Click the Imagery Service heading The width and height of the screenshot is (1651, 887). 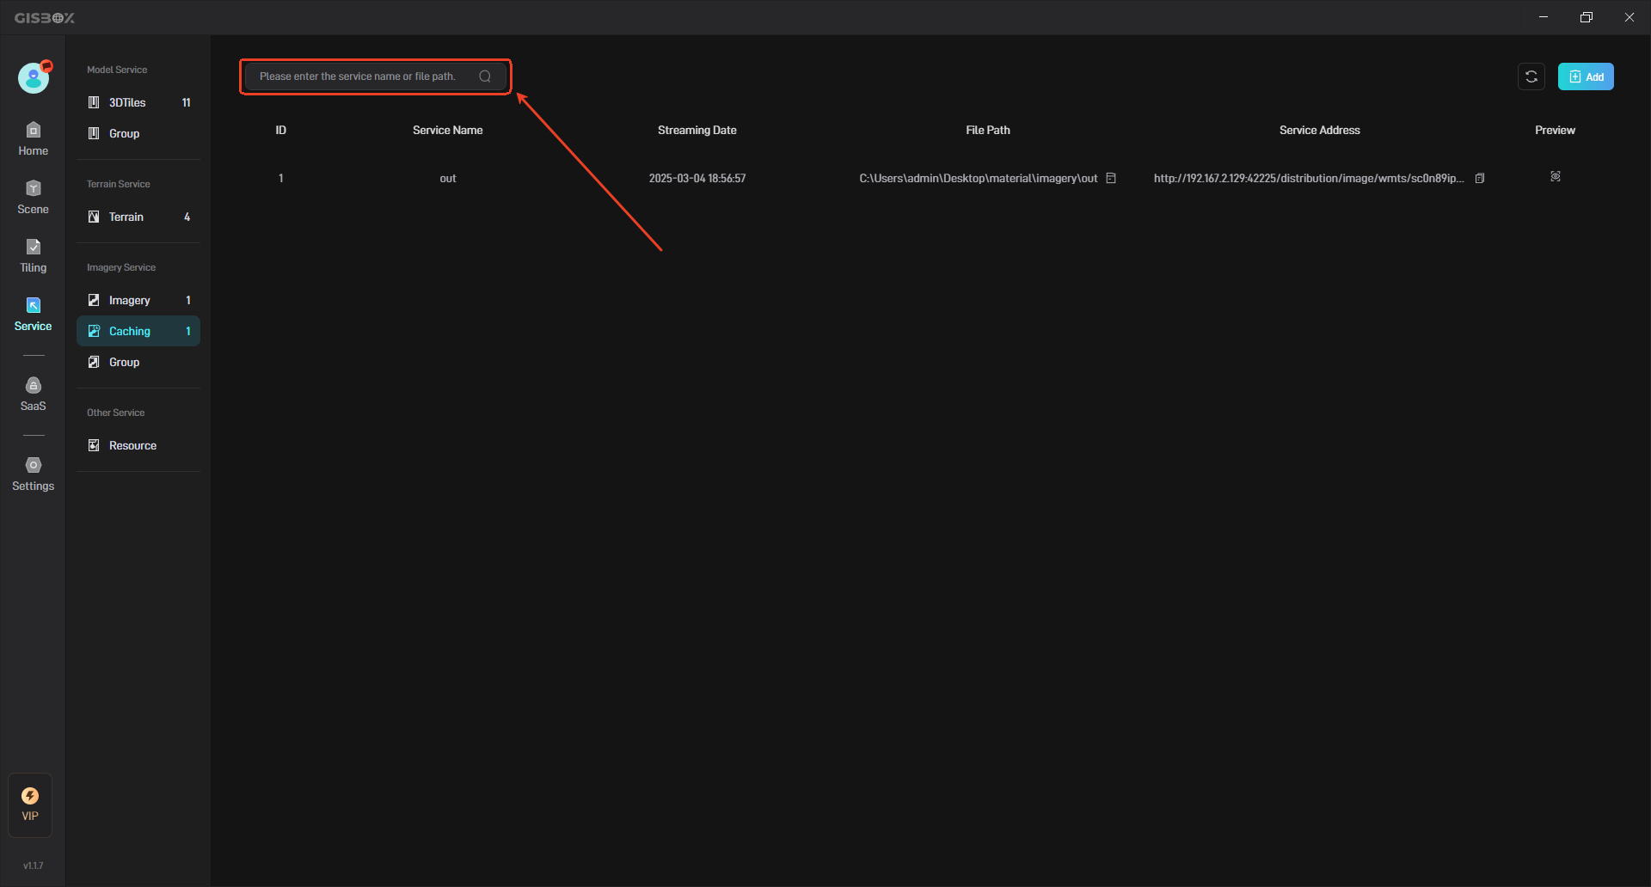pyautogui.click(x=121, y=267)
